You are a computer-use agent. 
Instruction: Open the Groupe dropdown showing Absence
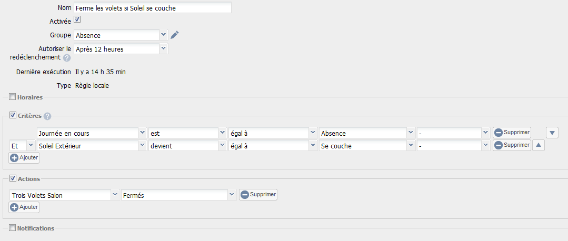(x=121, y=35)
